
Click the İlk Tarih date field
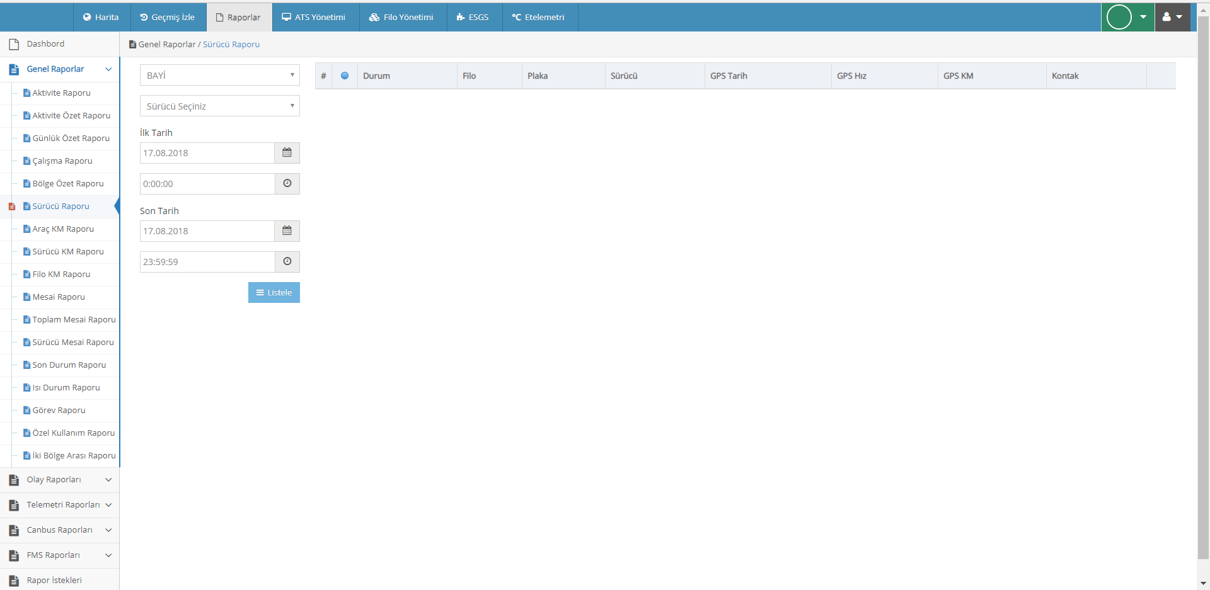pos(207,153)
